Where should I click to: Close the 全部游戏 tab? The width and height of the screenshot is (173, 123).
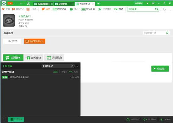72,4
